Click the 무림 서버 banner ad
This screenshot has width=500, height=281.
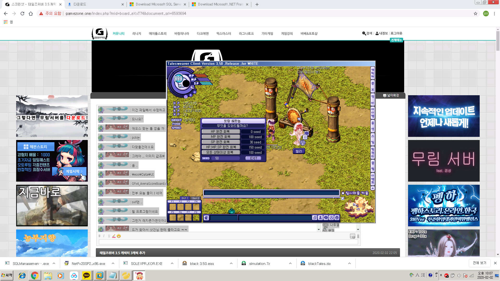[x=444, y=161]
